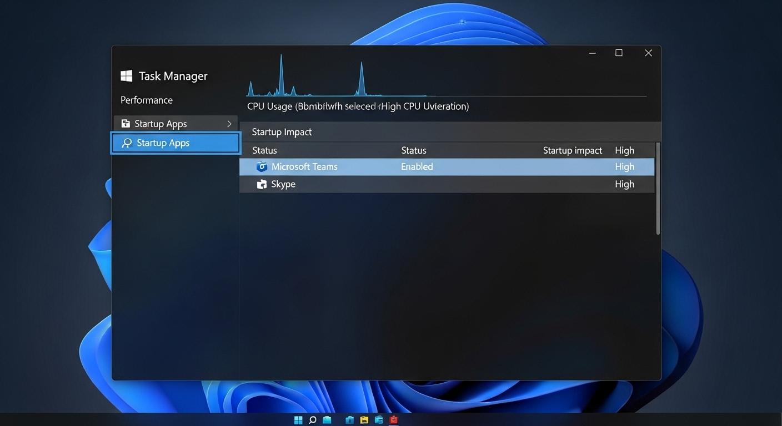Click the Skype app icon
The image size is (782, 426).
pos(262,184)
